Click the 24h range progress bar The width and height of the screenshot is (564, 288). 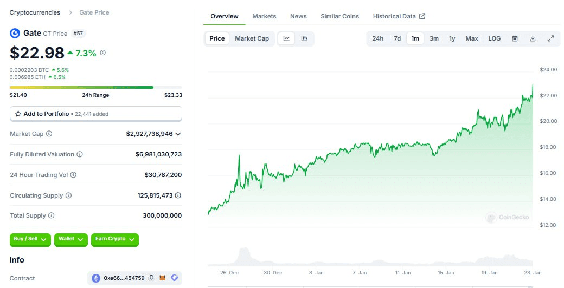pyautogui.click(x=95, y=87)
